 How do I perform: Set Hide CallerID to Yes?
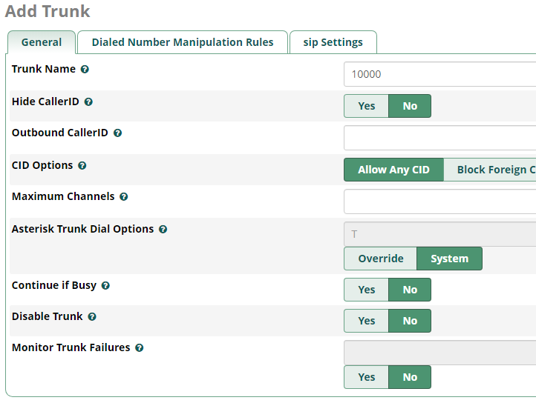click(x=367, y=106)
